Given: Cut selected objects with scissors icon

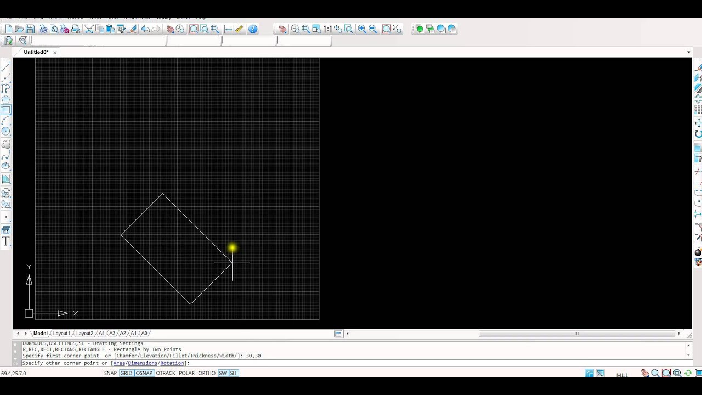Looking at the screenshot, I should click(89, 29).
